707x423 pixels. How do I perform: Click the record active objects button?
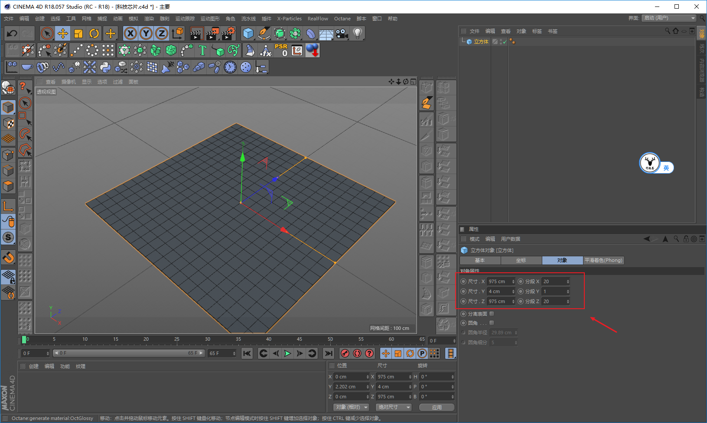pyautogui.click(x=345, y=353)
